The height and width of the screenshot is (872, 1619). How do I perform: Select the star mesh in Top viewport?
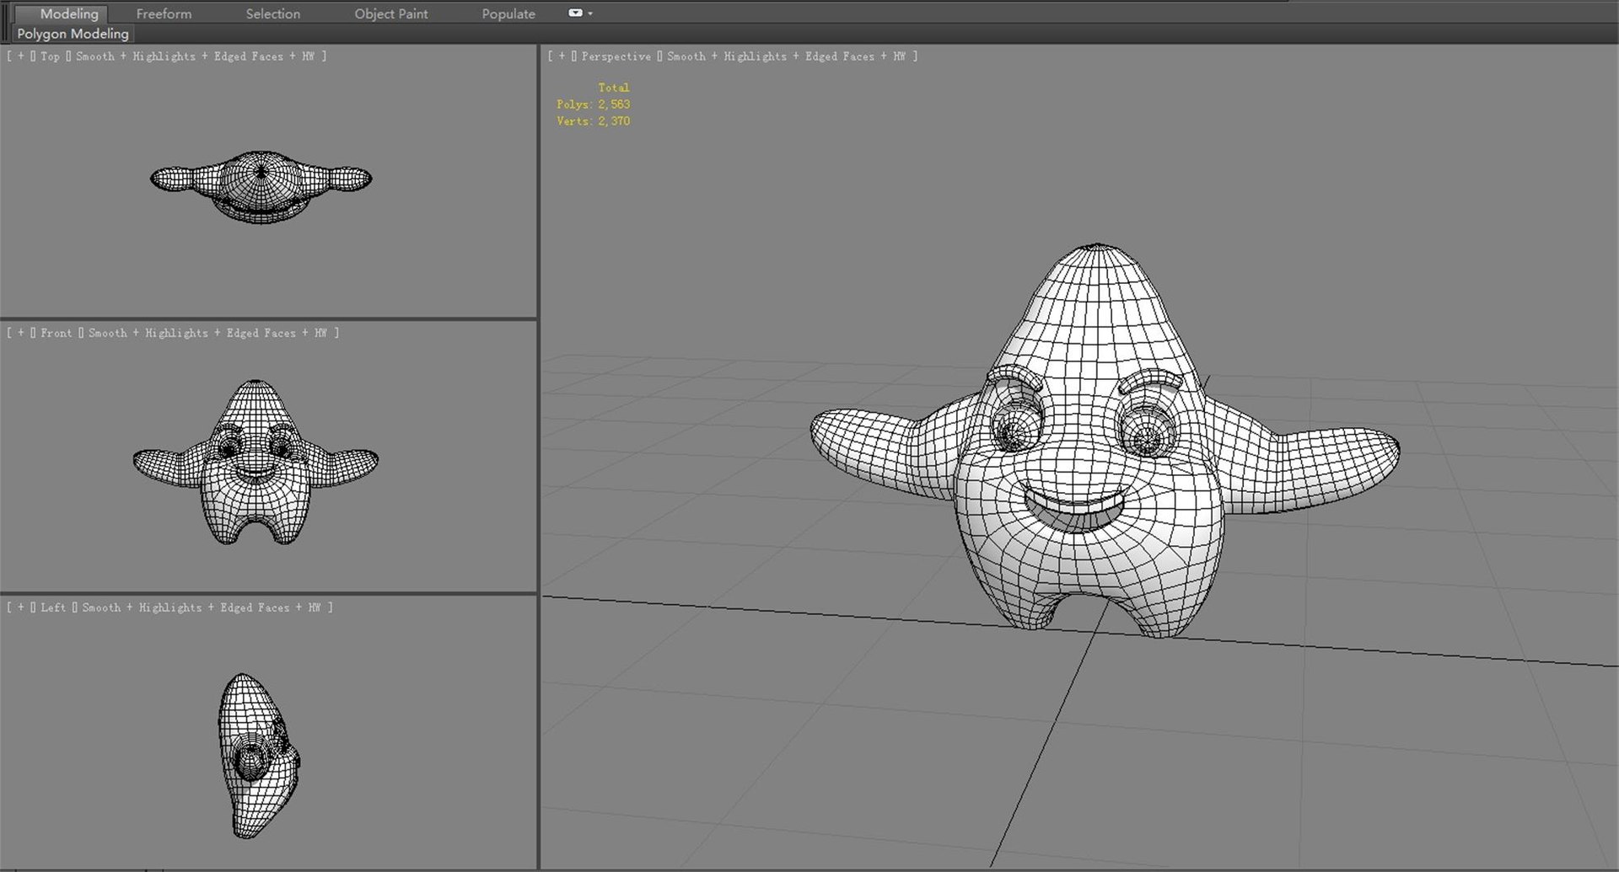pos(261,185)
